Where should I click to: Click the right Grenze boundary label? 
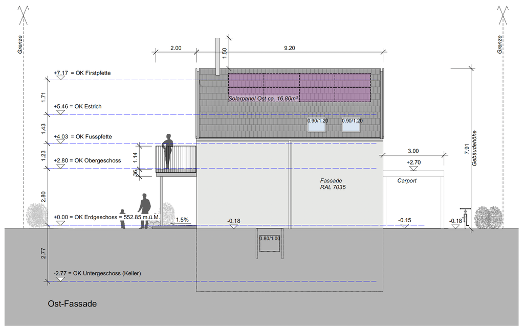tap(499, 44)
